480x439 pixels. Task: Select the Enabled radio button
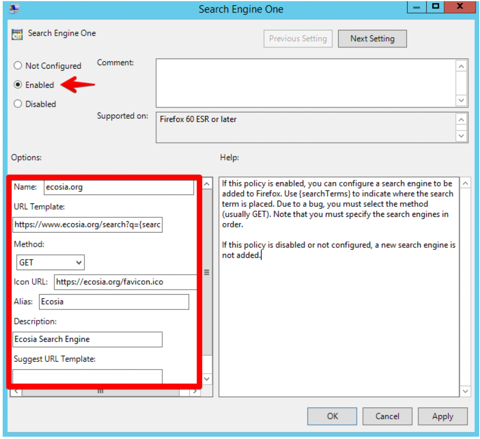18,85
